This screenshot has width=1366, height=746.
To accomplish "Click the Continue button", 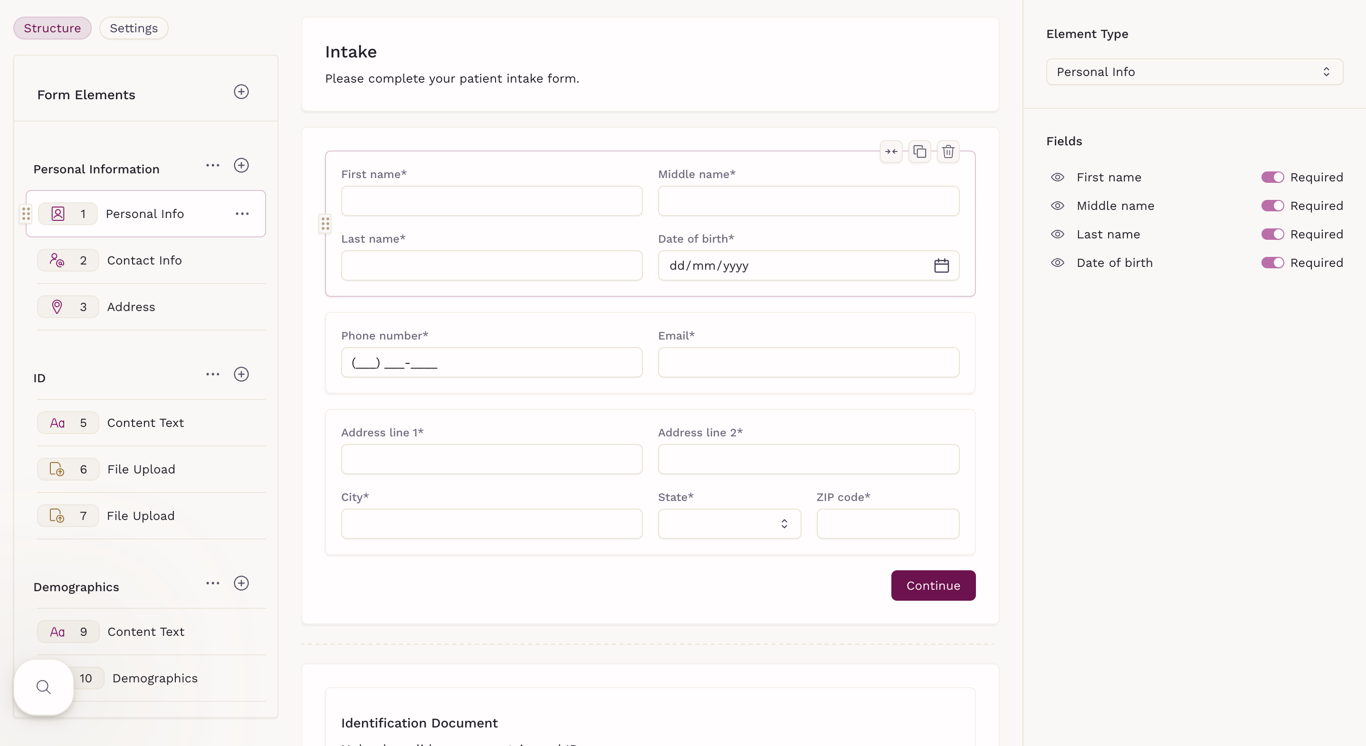I will [933, 585].
